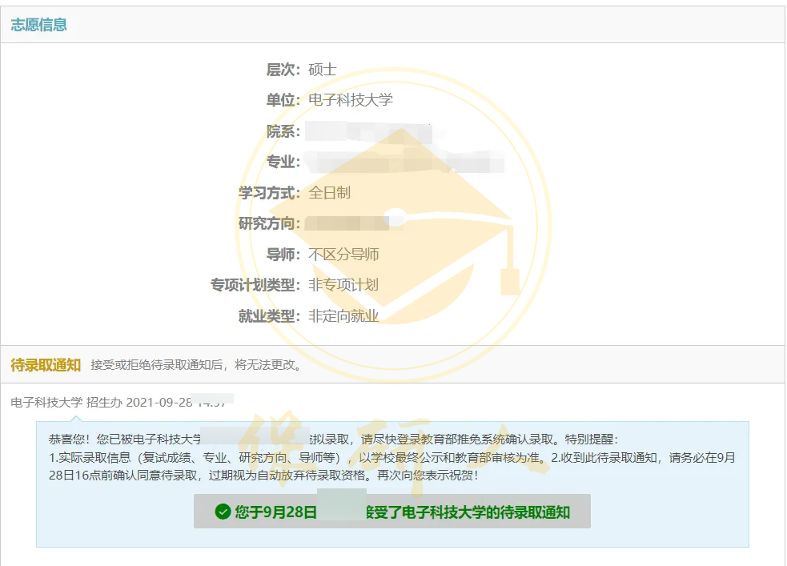Image resolution: width=787 pixels, height=566 pixels.
Task: Click the 专项计划类型 value 非专项计划
Action: [343, 285]
